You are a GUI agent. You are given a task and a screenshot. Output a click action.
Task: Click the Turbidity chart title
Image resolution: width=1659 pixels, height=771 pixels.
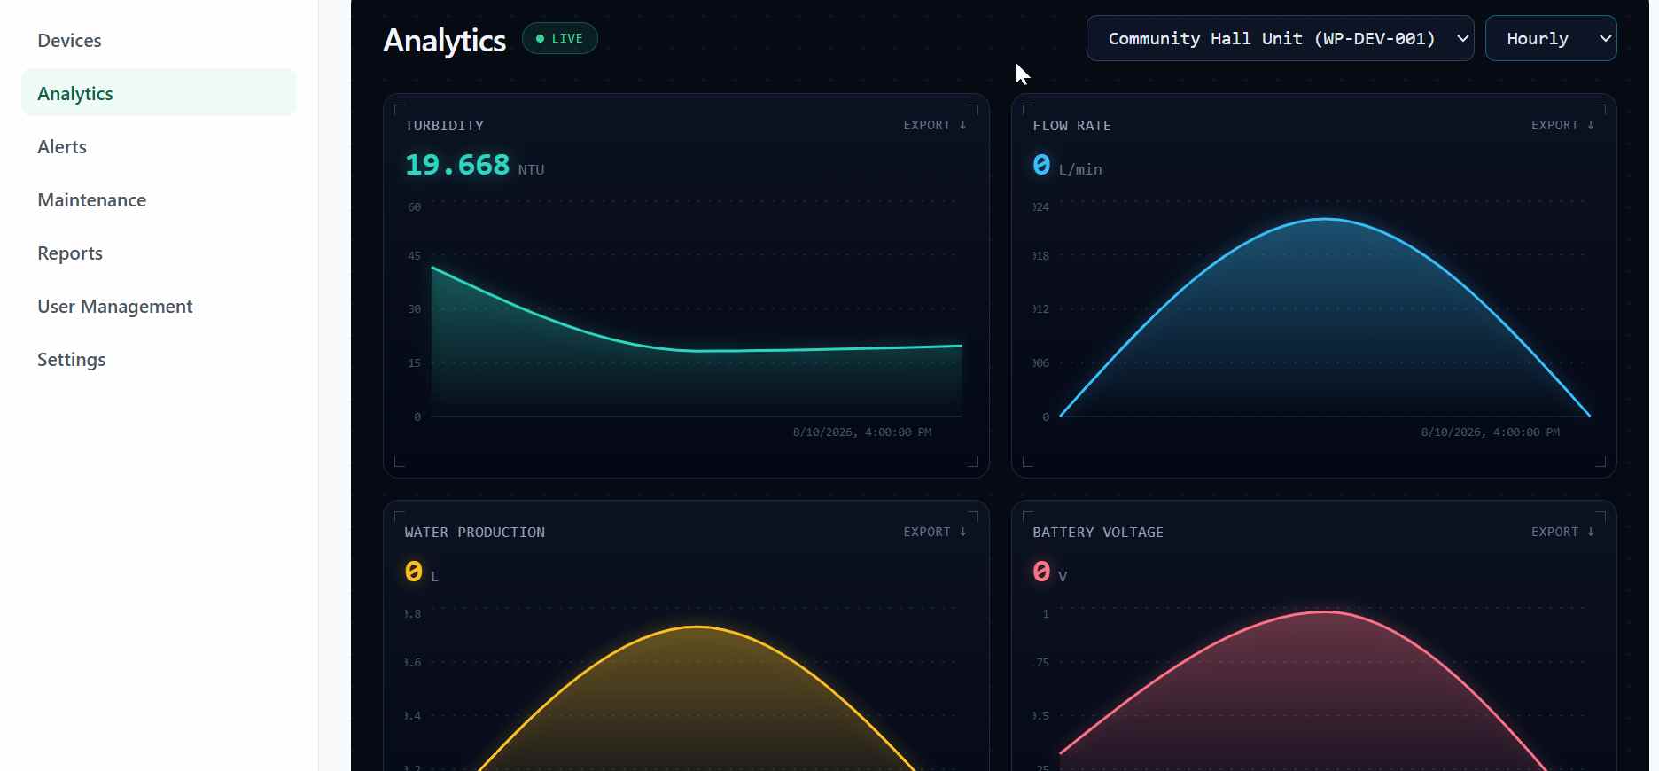click(444, 126)
